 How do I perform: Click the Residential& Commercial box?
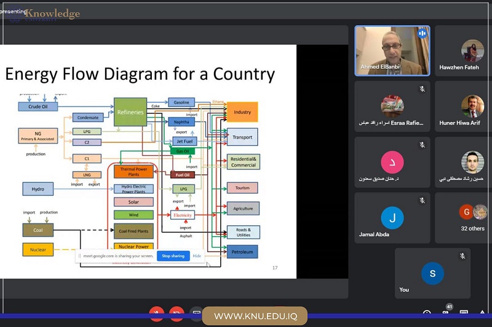[x=244, y=162]
